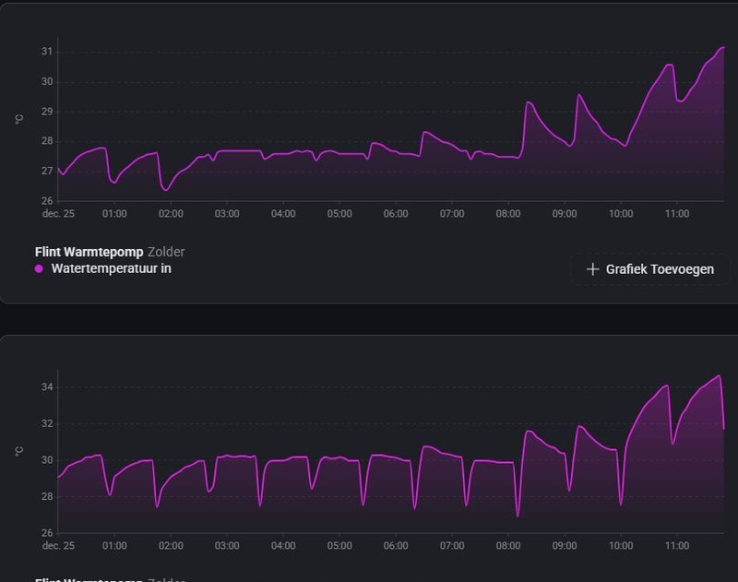Click 11:00 on the bottom chart time axis
The height and width of the screenshot is (582, 738).
point(677,546)
